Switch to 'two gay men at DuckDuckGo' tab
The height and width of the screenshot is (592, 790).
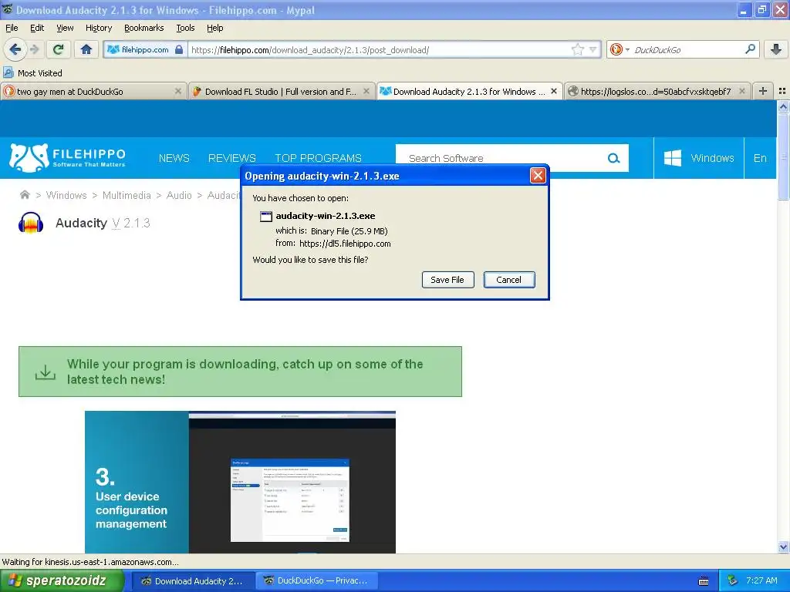(x=93, y=91)
